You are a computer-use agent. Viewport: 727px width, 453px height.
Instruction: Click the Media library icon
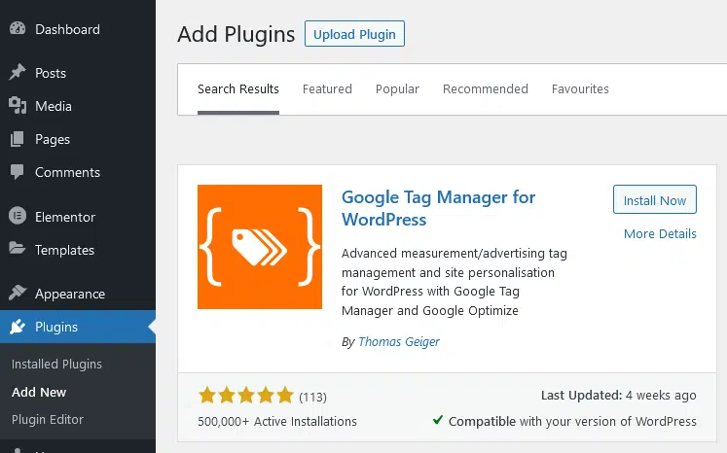click(18, 106)
